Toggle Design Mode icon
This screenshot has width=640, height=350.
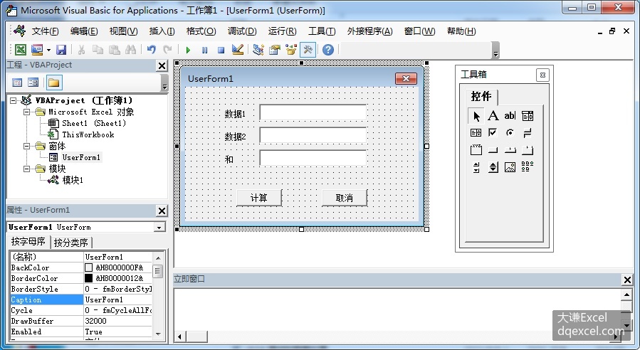[x=238, y=50]
